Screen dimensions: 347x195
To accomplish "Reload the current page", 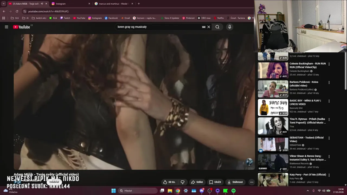I will (17, 11).
